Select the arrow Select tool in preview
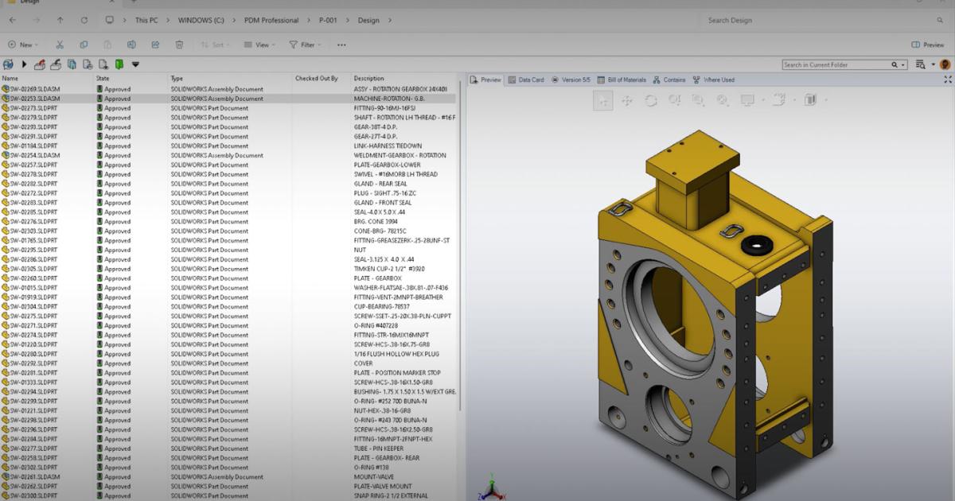This screenshot has height=501, width=955. click(603, 100)
